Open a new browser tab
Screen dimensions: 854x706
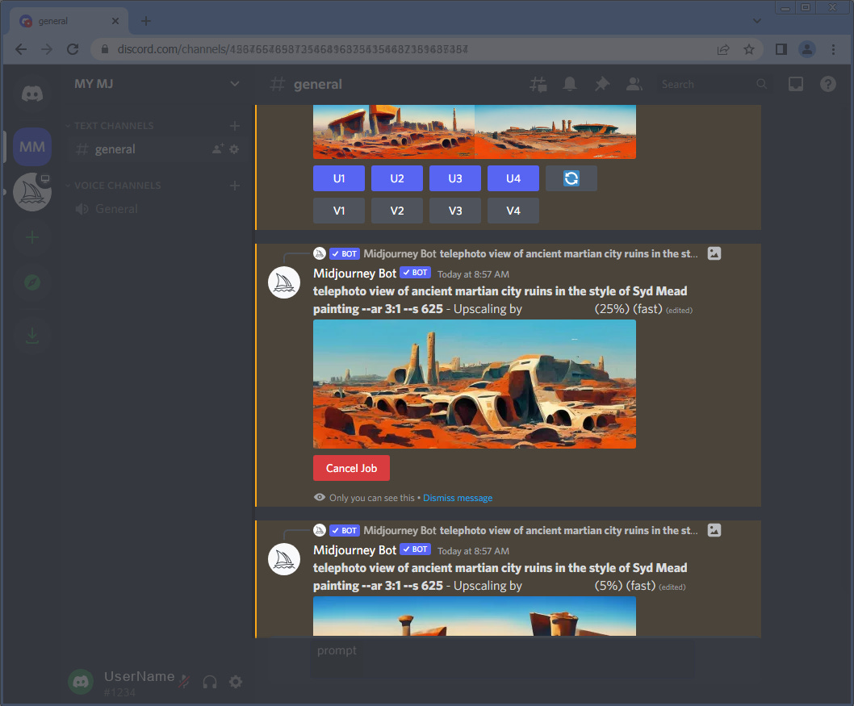pyautogui.click(x=145, y=21)
